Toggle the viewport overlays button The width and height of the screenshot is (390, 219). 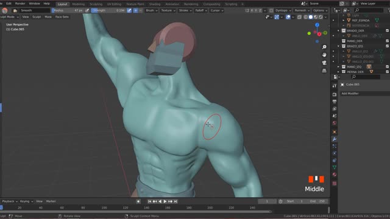(x=288, y=17)
